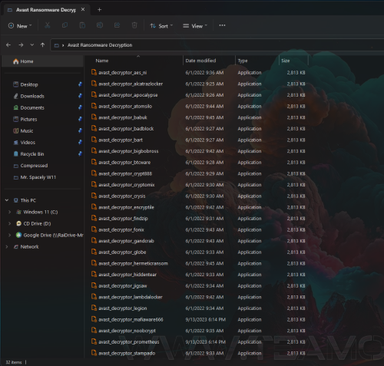The height and width of the screenshot is (366, 384).
Task: Click the address bar path field
Action: pos(217,45)
